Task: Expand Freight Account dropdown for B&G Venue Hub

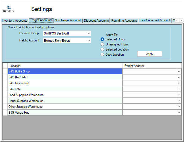Action: click(179, 113)
